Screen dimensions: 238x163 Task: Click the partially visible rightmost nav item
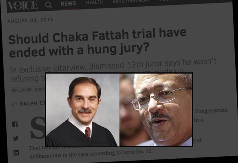coord(167,0)
